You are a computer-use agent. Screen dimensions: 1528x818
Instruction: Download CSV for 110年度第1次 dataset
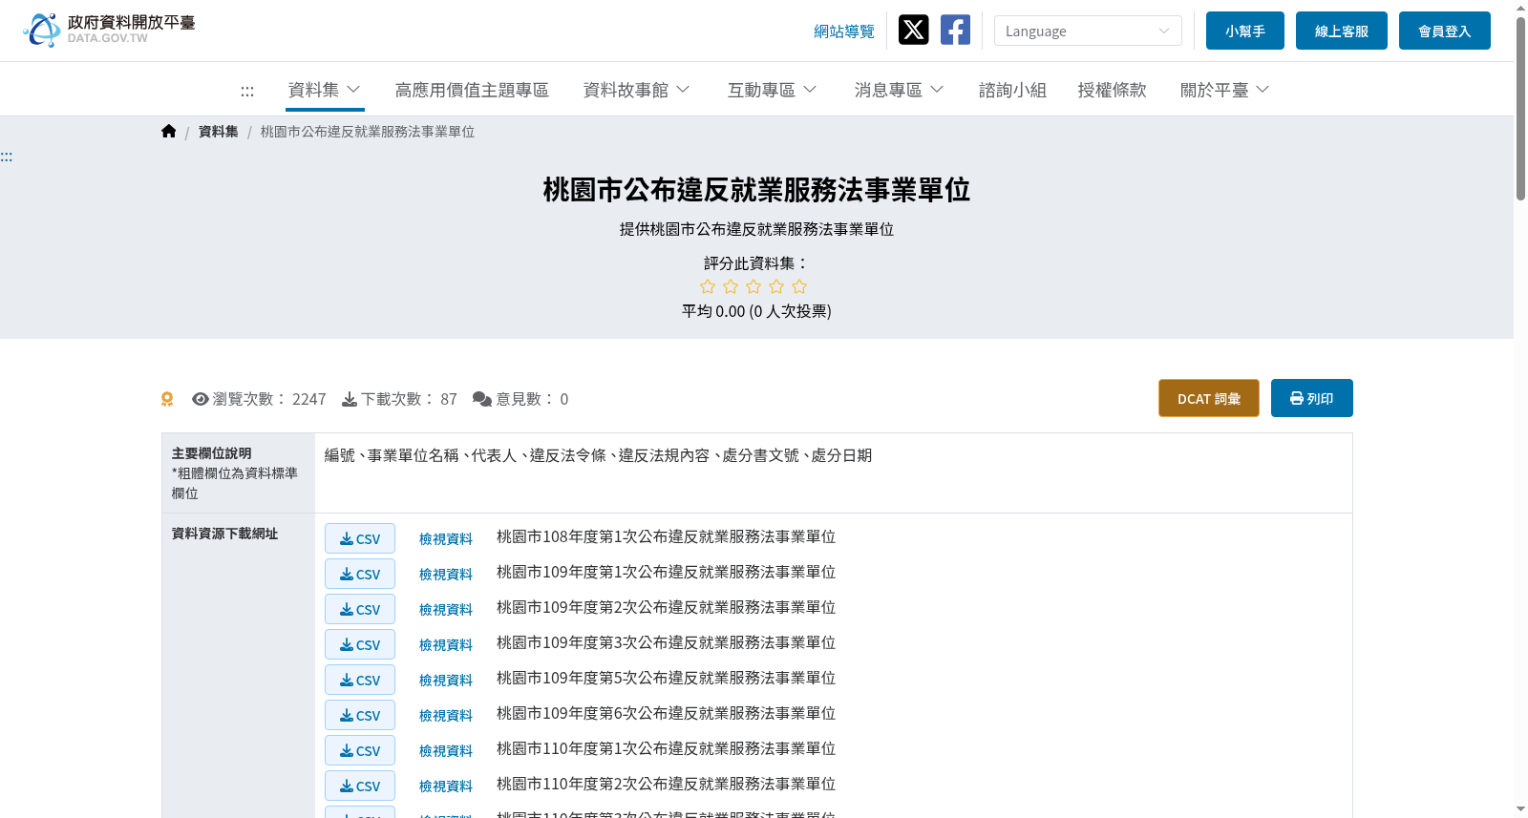pyautogui.click(x=360, y=750)
